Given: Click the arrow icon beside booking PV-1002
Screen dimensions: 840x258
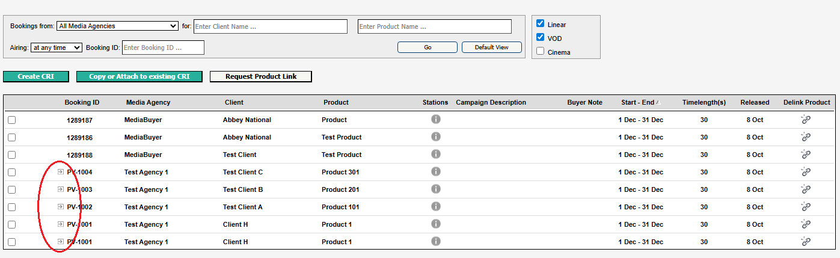Looking at the screenshot, I should pyautogui.click(x=60, y=207).
